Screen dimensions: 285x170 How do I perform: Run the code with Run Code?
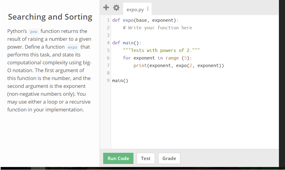point(118,159)
